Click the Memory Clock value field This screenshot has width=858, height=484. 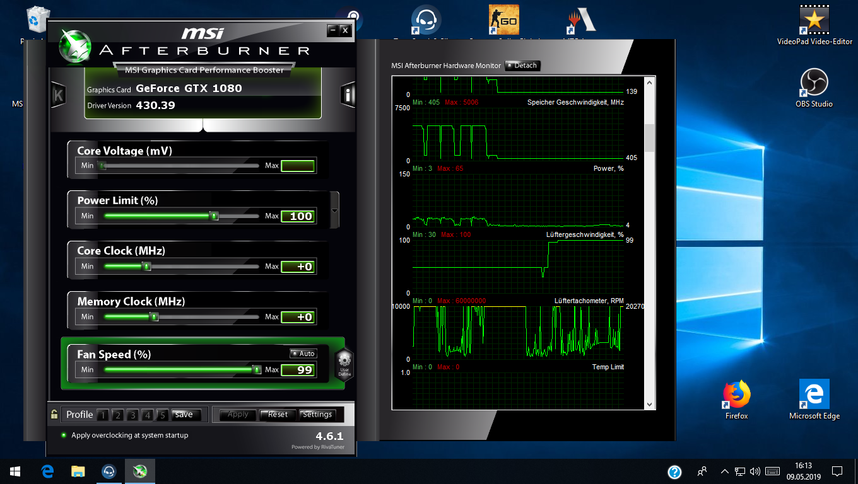pos(298,317)
